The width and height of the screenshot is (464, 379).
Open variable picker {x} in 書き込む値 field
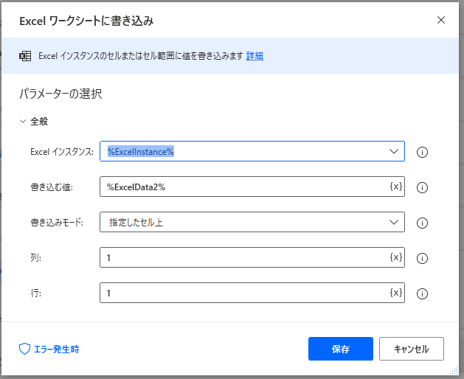(x=395, y=187)
